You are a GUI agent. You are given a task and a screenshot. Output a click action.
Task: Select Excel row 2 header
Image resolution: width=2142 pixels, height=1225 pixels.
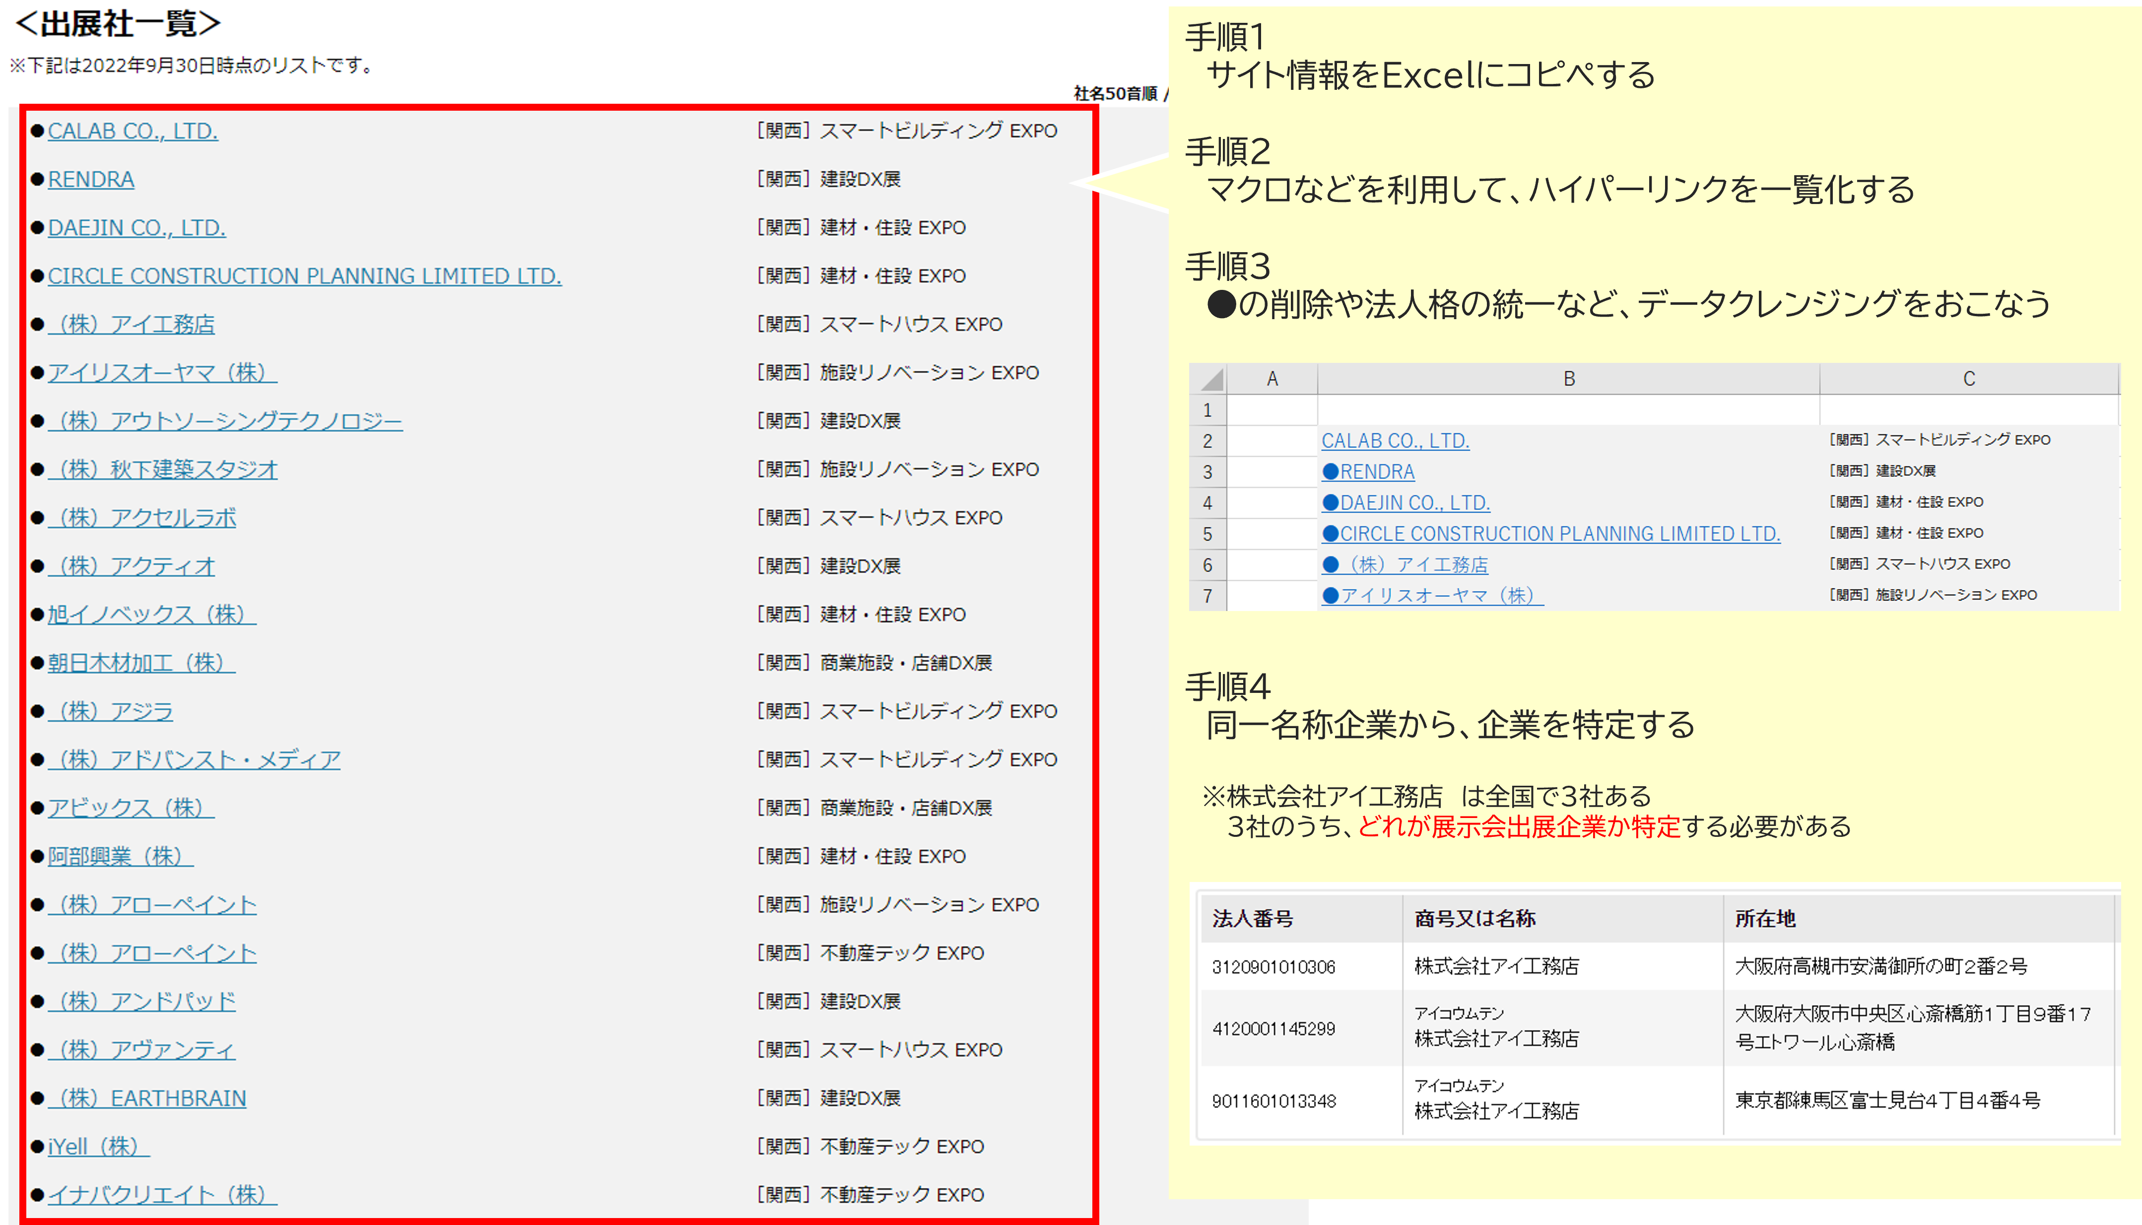(1207, 441)
